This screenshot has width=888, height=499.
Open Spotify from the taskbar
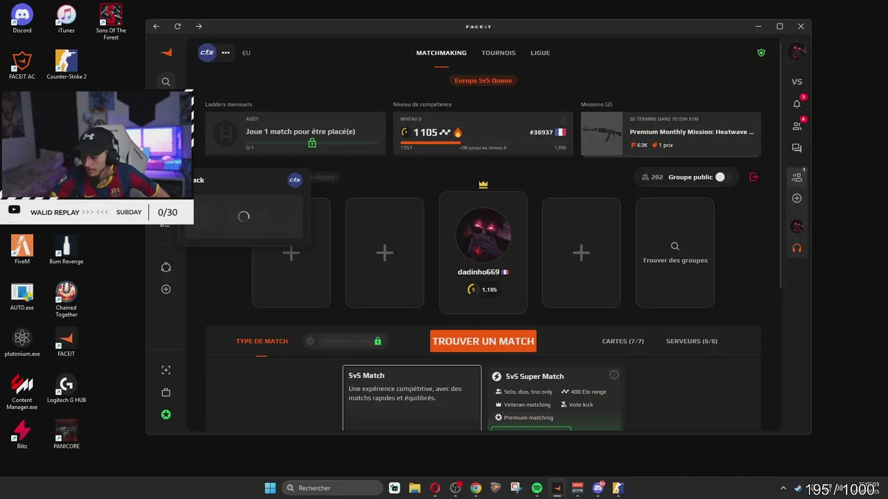[537, 488]
